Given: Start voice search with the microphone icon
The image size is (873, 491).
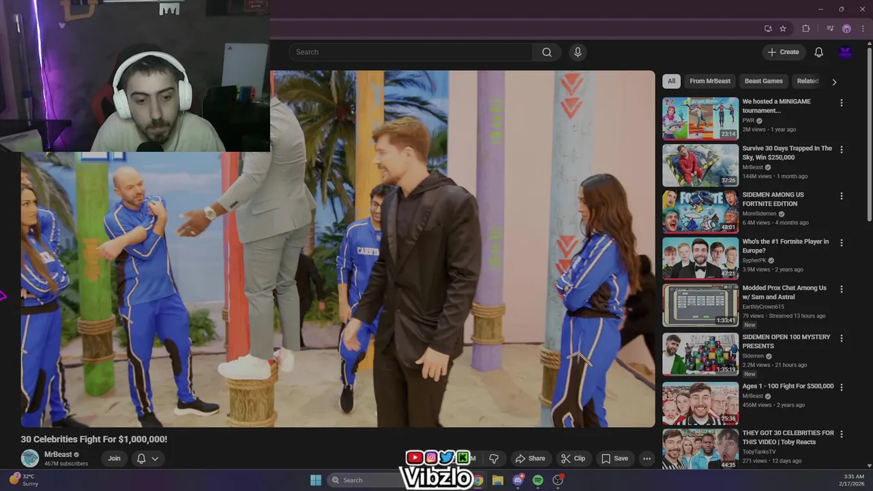Looking at the screenshot, I should point(578,53).
